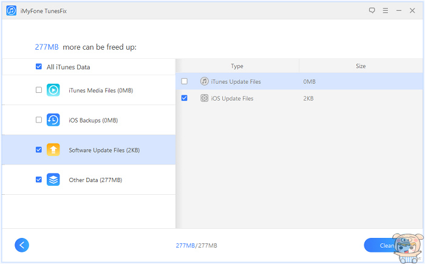Check the iOS Backups checkbox
The height and width of the screenshot is (264, 425).
tap(39, 120)
